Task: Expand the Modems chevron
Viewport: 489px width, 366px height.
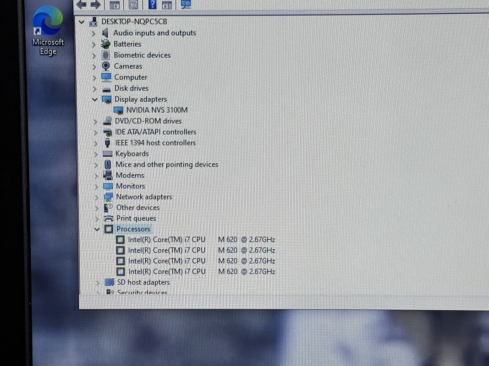Action: click(x=96, y=176)
